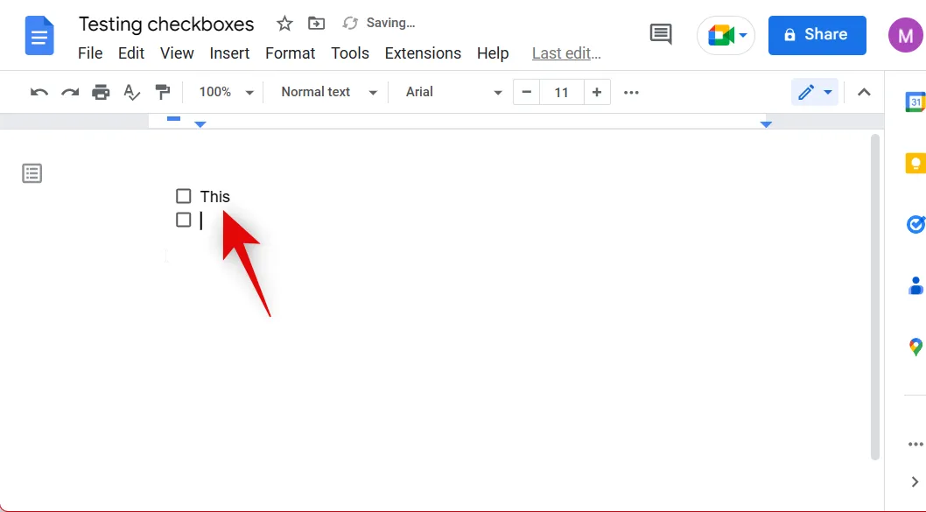Image resolution: width=926 pixels, height=512 pixels.
Task: Click the vertical document scrollbar
Action: tap(875, 297)
